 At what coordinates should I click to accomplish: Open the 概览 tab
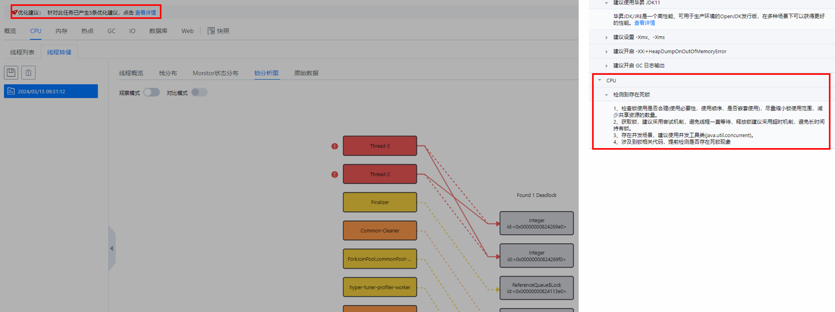pyautogui.click(x=10, y=31)
